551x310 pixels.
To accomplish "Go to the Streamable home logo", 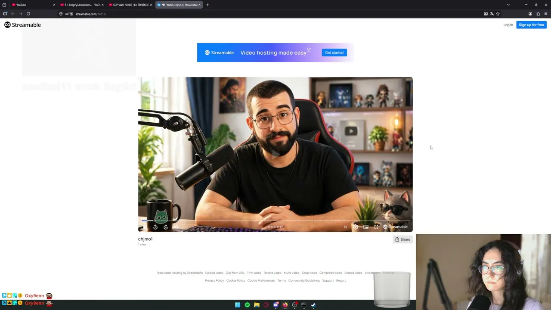I will point(22,25).
